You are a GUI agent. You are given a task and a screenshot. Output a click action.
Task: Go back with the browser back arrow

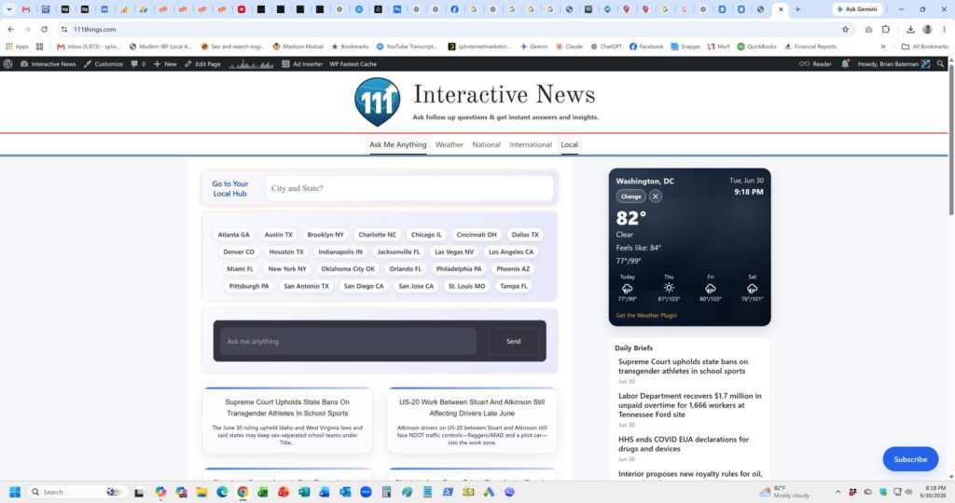[x=11, y=29]
